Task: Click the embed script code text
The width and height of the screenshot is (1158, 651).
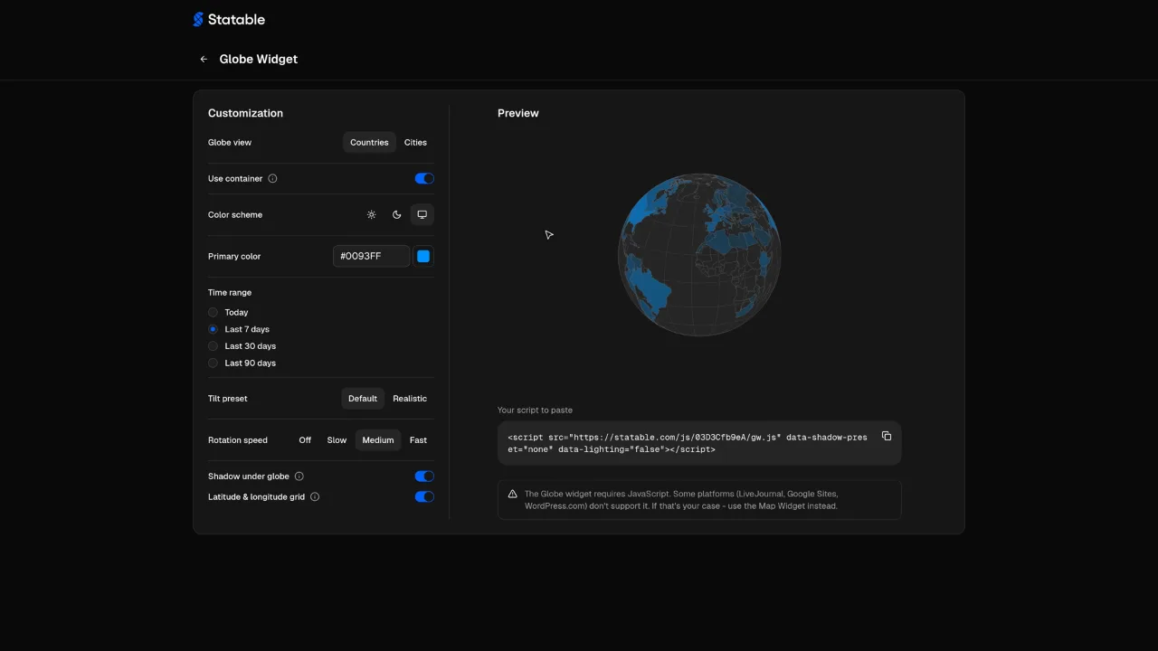Action: pos(688,443)
